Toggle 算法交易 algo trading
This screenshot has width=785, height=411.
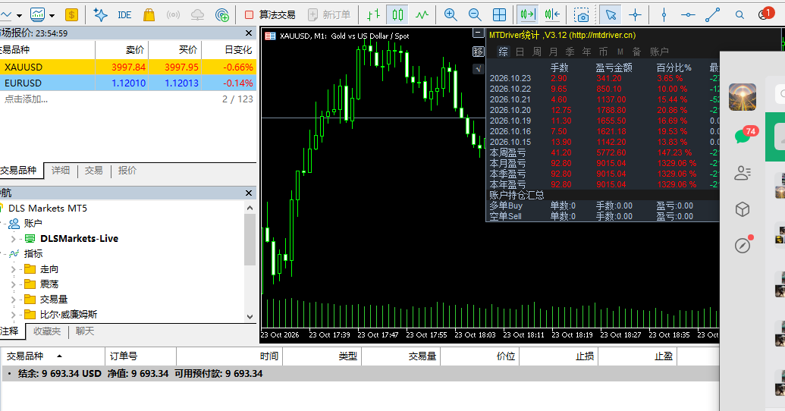pos(270,15)
